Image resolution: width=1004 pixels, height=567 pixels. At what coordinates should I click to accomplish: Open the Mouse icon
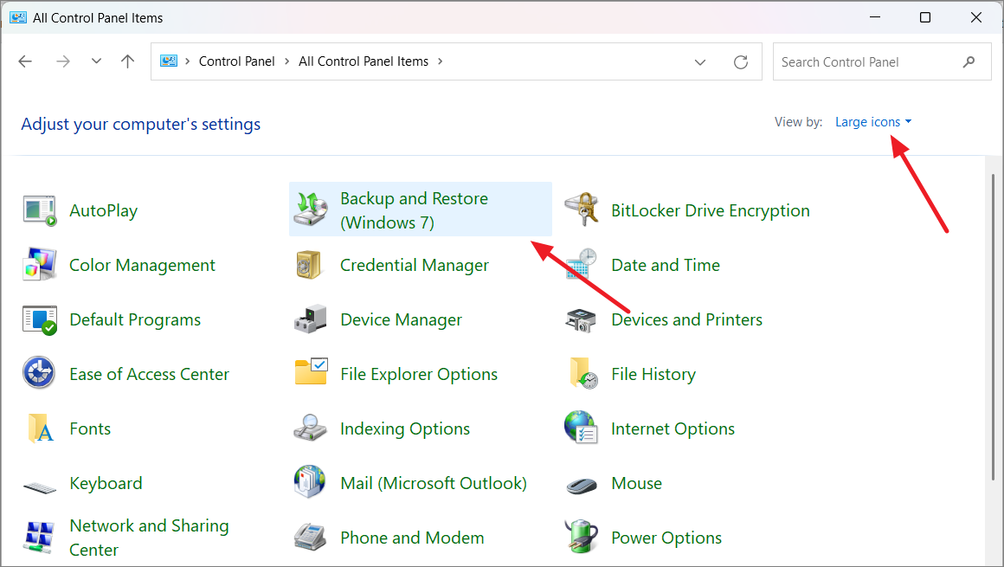pos(582,485)
